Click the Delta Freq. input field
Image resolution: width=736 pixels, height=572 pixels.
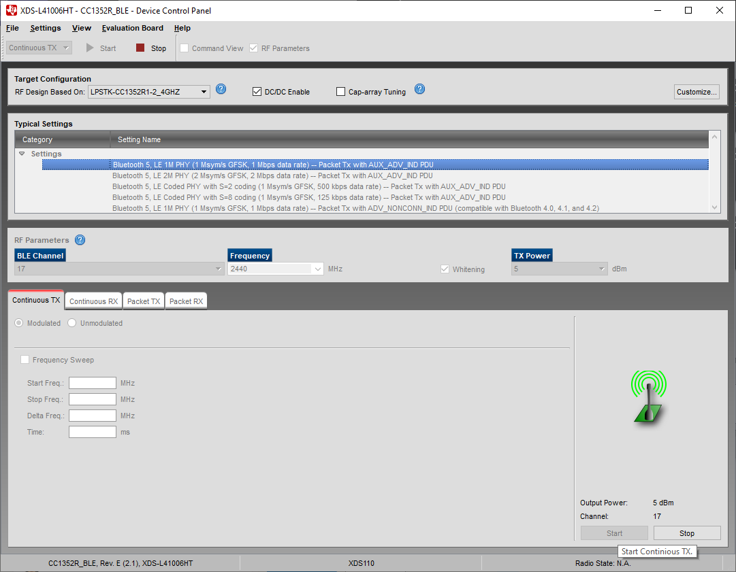(93, 416)
